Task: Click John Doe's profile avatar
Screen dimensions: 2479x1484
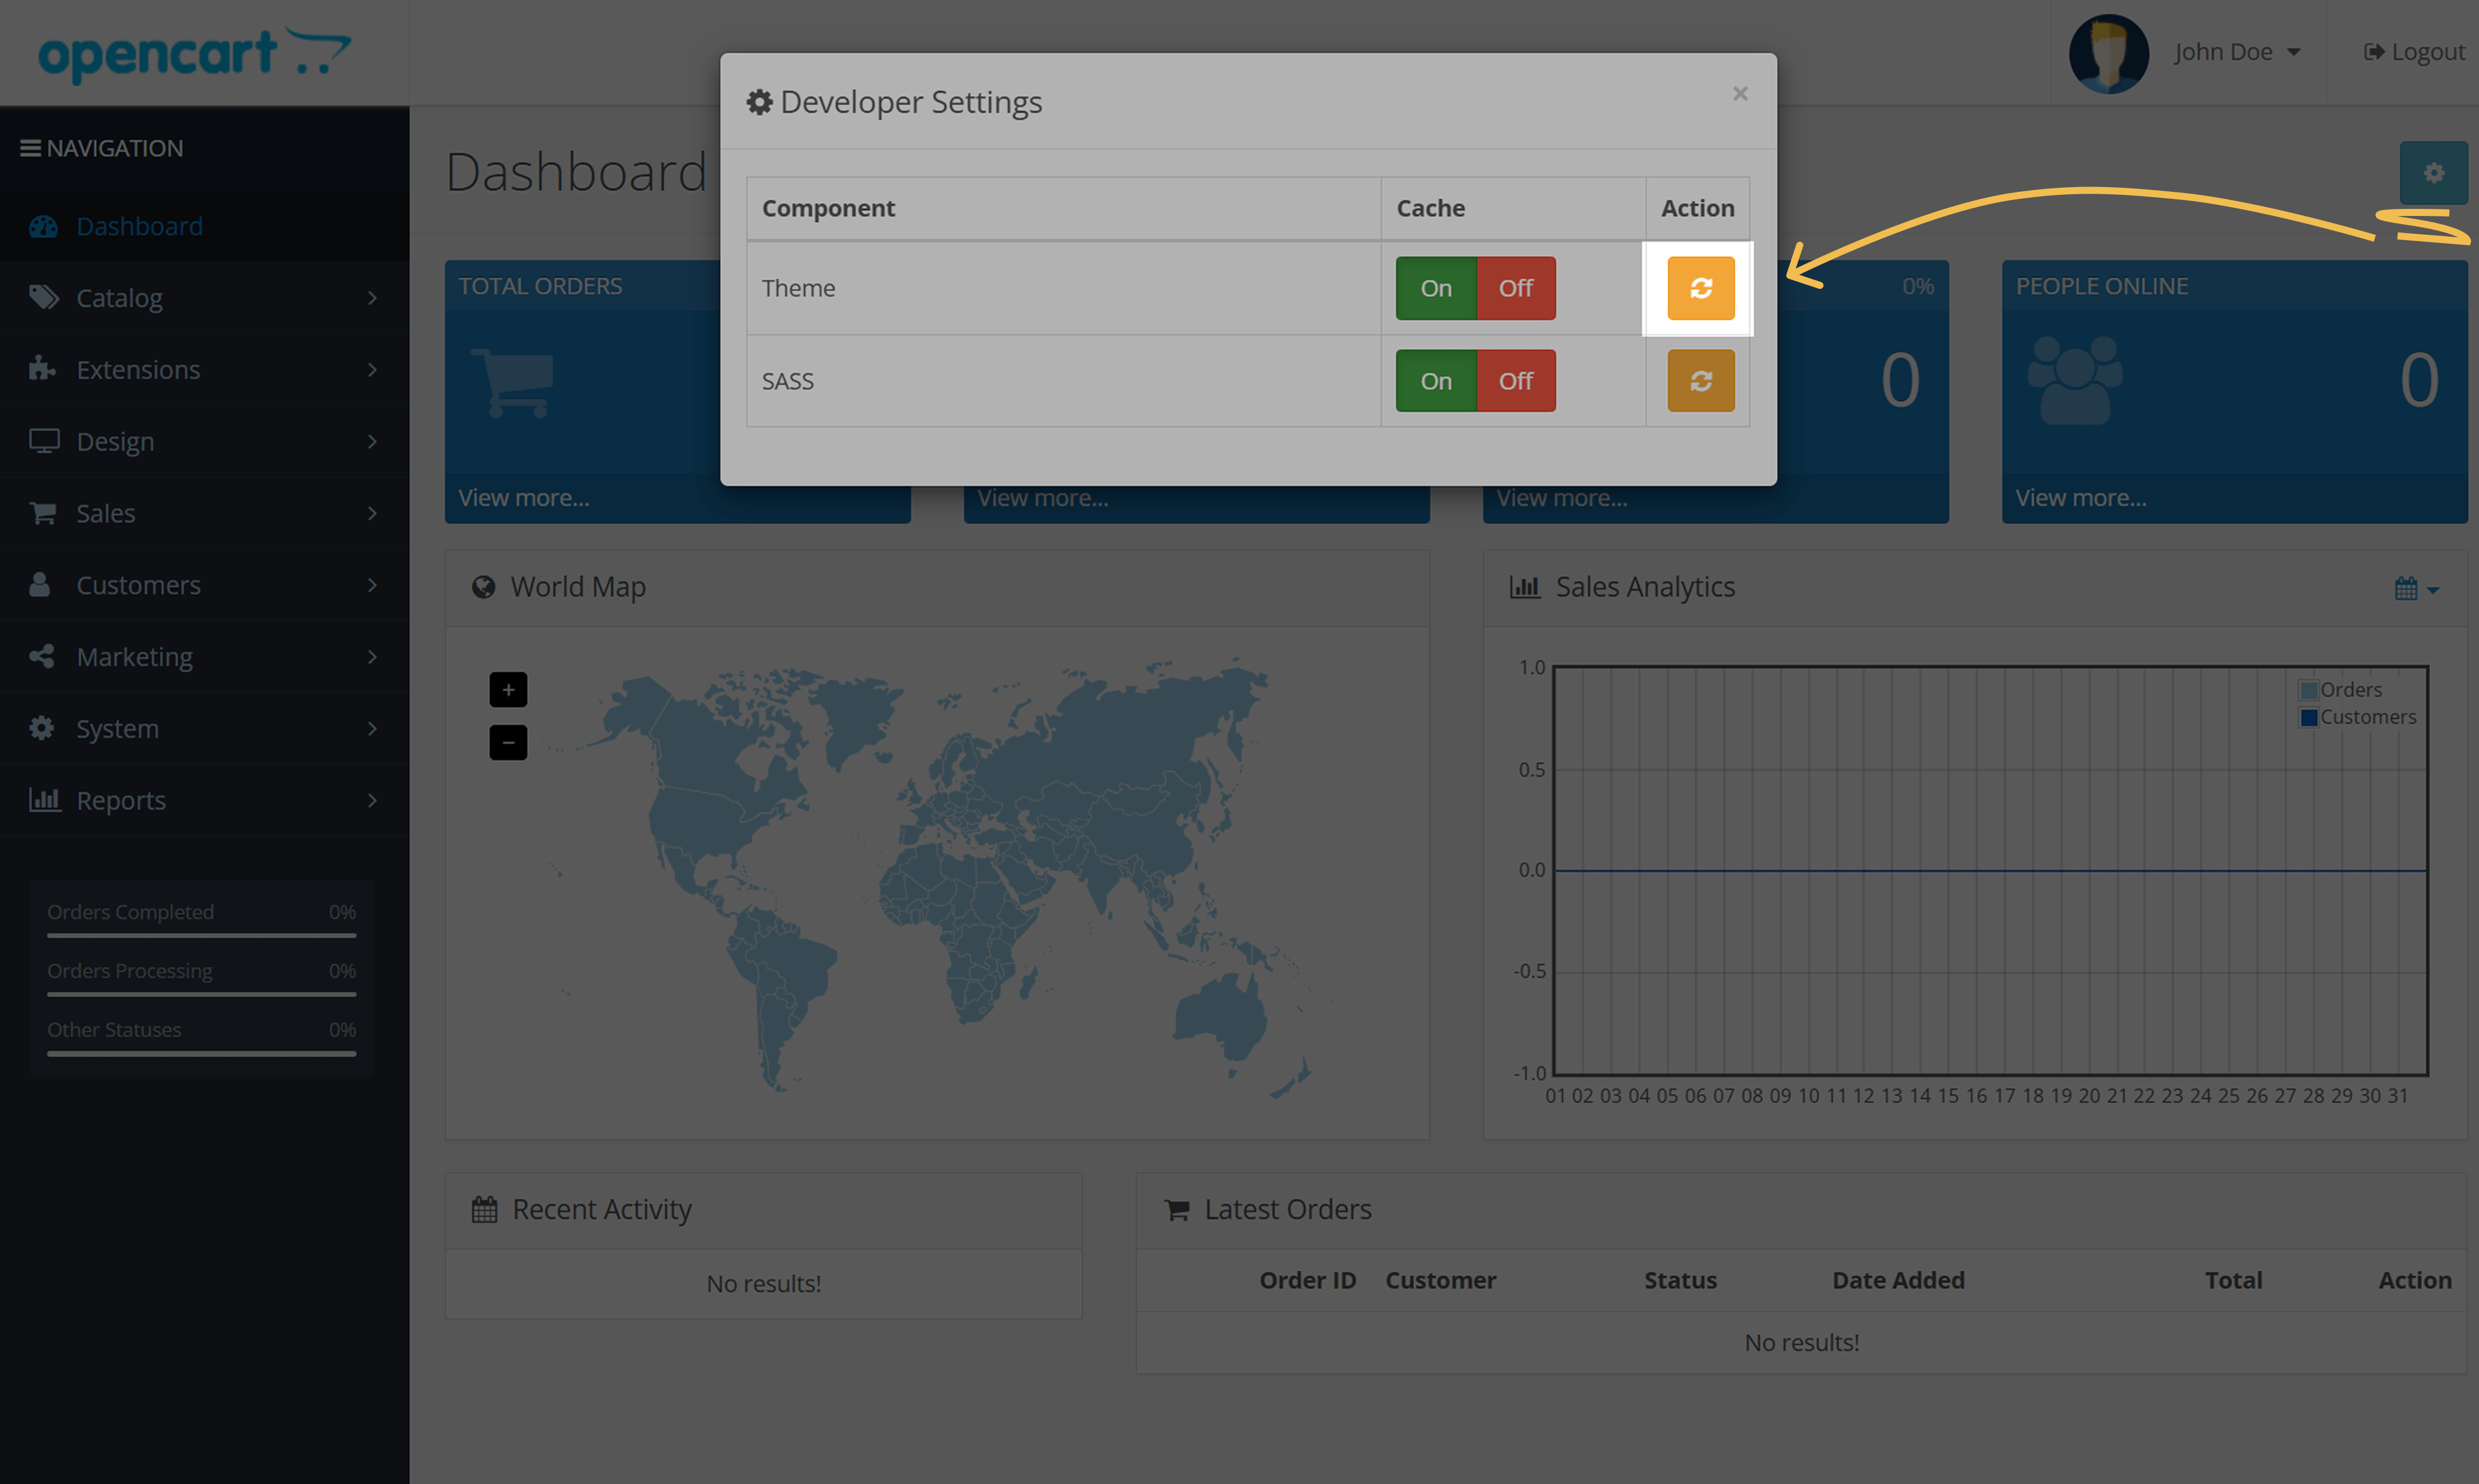Action: pyautogui.click(x=2108, y=53)
